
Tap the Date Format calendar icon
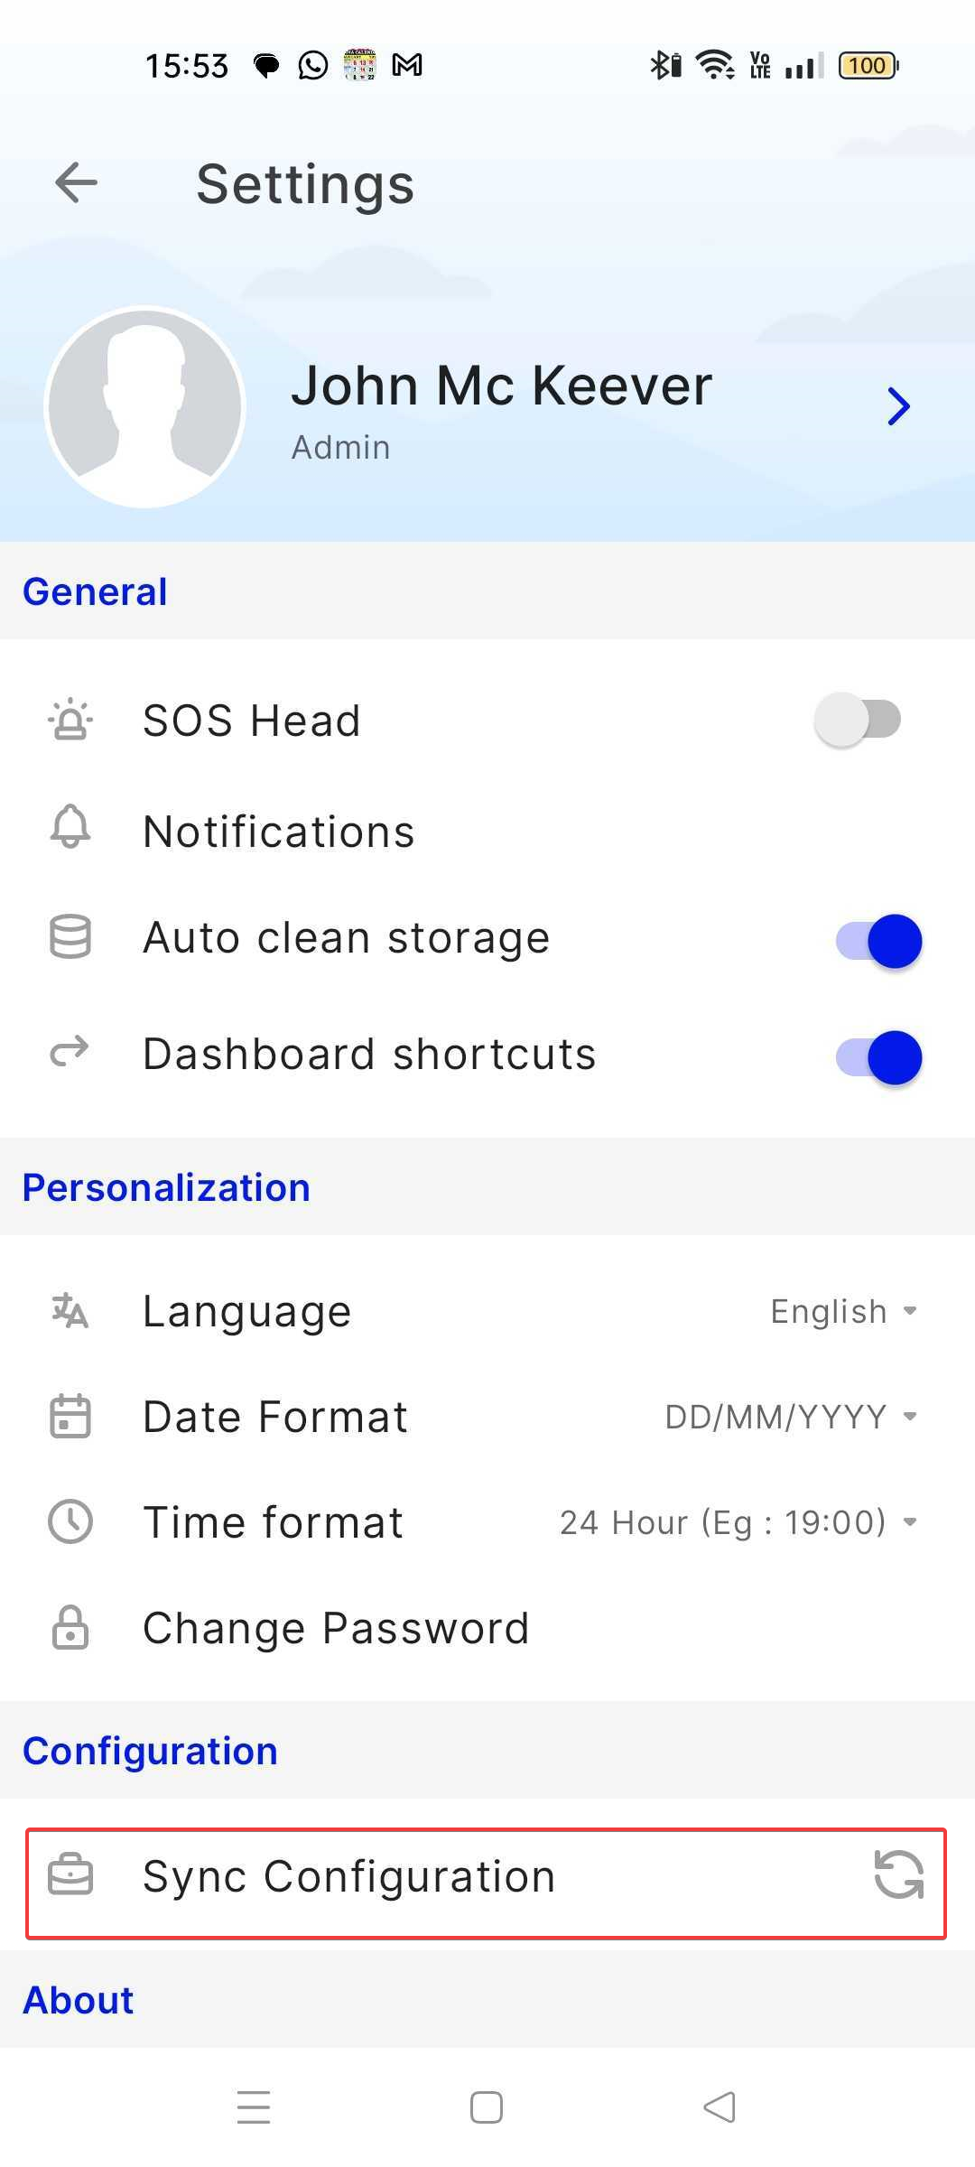pyautogui.click(x=70, y=1416)
